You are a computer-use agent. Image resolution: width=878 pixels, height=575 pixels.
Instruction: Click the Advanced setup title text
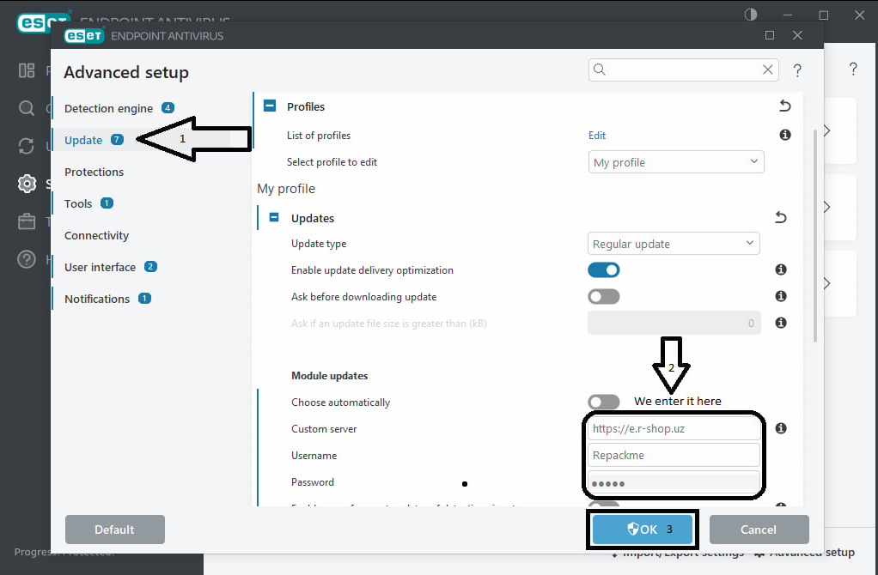click(126, 72)
